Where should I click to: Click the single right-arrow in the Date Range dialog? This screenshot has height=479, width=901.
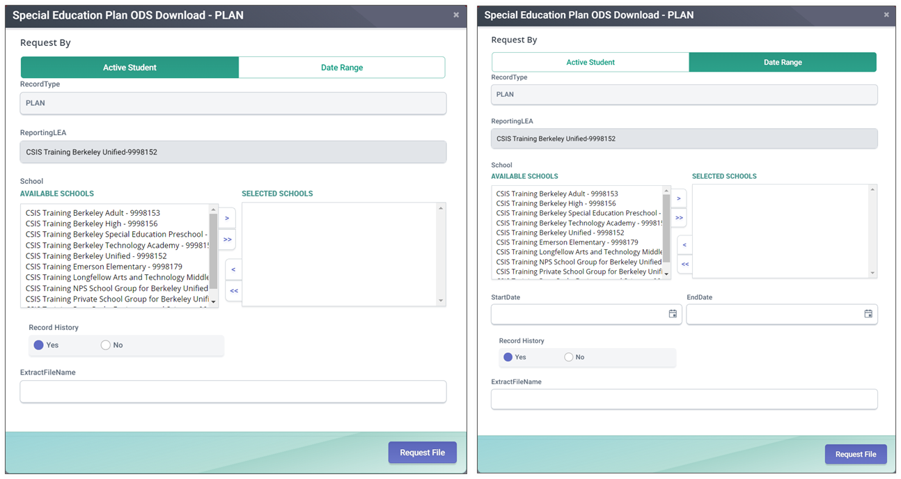click(679, 198)
